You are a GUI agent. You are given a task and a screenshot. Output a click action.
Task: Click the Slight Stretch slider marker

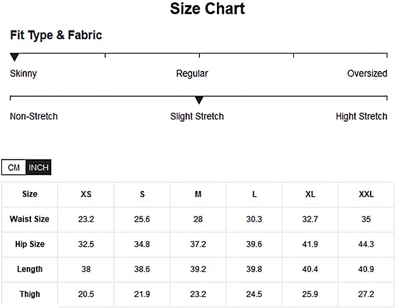[x=199, y=100]
